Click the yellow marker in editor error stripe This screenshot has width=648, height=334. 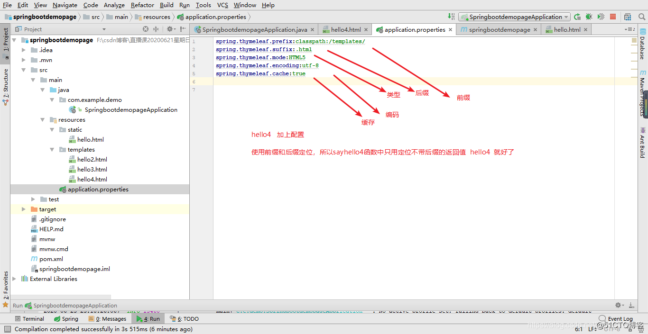point(634,41)
